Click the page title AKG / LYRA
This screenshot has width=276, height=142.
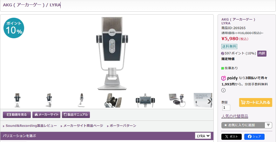pyautogui.click(x=32, y=5)
